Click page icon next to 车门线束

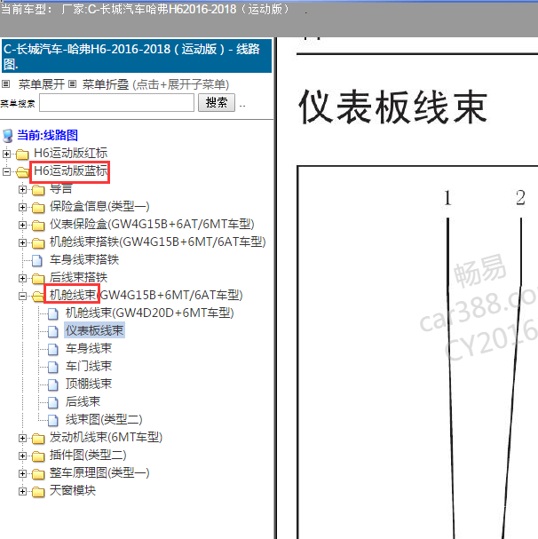point(53,367)
